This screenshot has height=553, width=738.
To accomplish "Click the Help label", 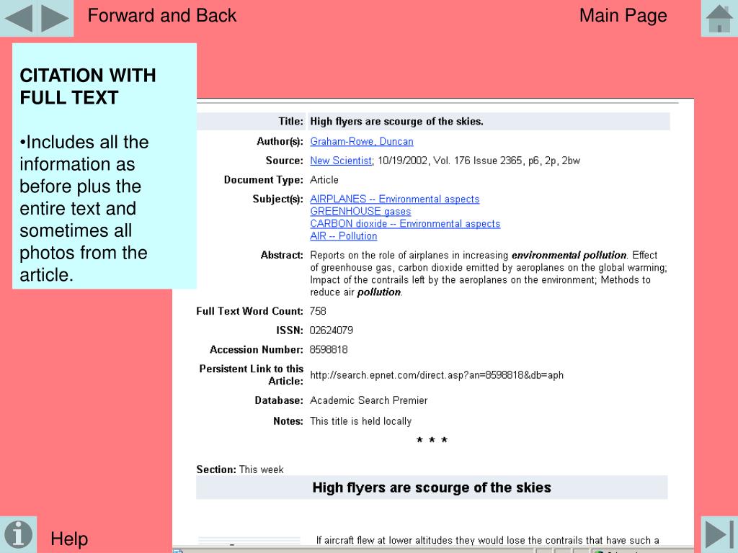I will [69, 539].
